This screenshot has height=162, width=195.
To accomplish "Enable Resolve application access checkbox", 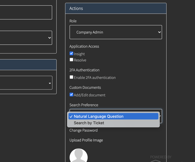I will pos(71,60).
